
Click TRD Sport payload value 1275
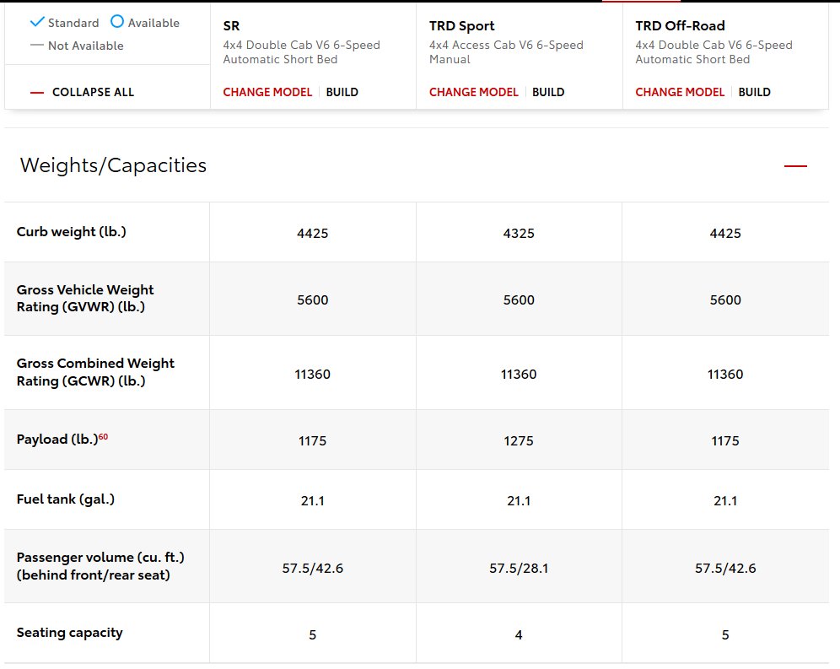click(x=519, y=440)
